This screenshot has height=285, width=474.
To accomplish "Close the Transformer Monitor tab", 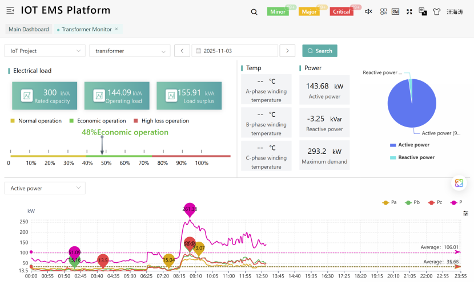I will click(x=117, y=28).
